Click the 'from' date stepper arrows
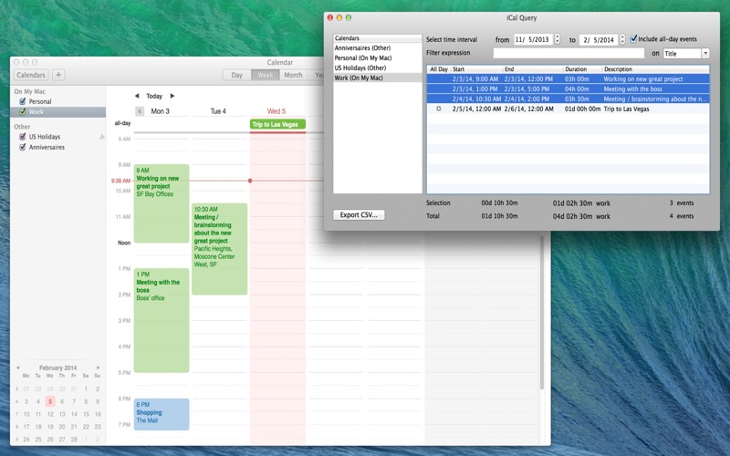Image resolution: width=730 pixels, height=456 pixels. (558, 39)
